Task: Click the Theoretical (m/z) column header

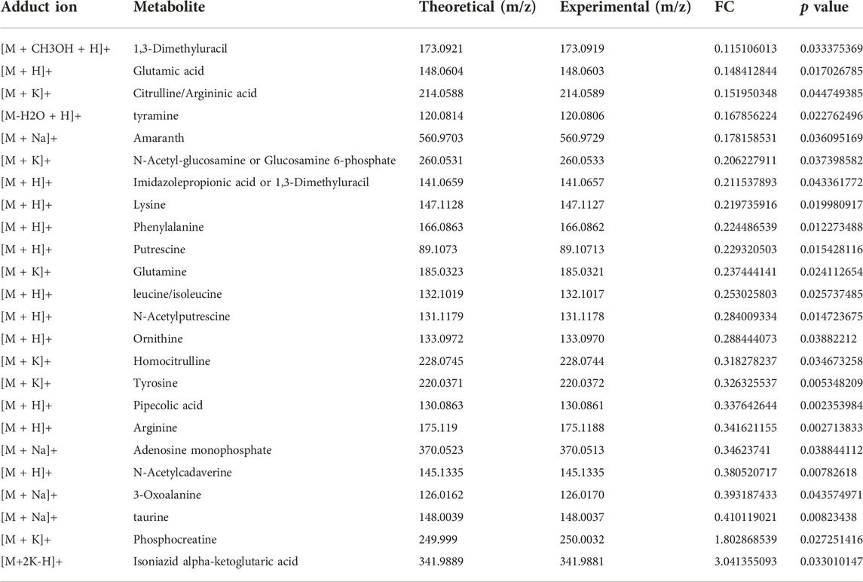Action: 477,7
